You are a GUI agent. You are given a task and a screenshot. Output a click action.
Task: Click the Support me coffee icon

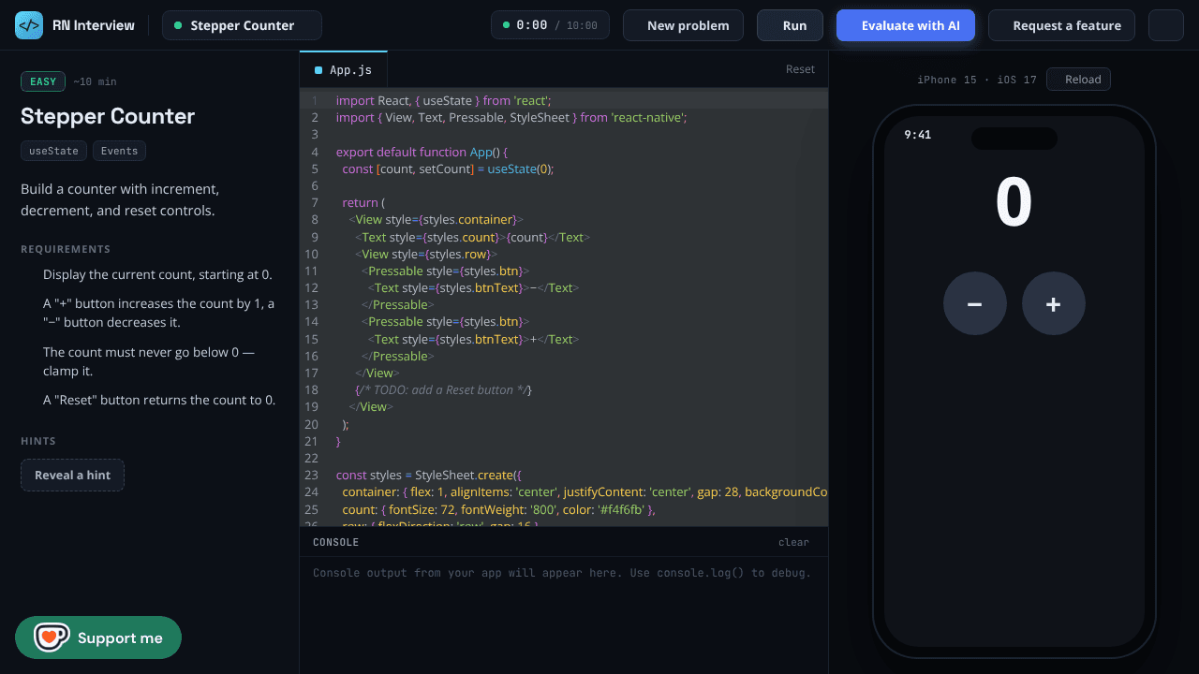click(51, 637)
